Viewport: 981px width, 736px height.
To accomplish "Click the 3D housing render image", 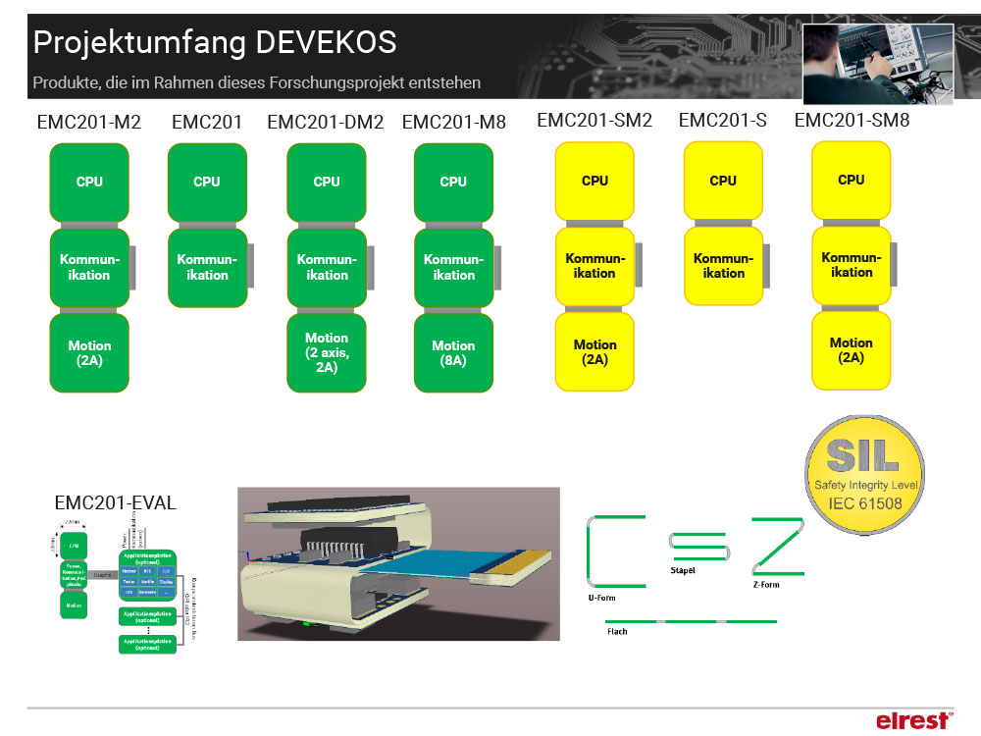I will [x=398, y=563].
